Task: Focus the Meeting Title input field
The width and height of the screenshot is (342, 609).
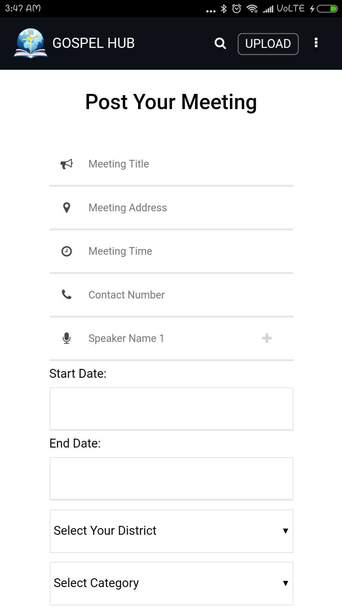Action: 187,164
